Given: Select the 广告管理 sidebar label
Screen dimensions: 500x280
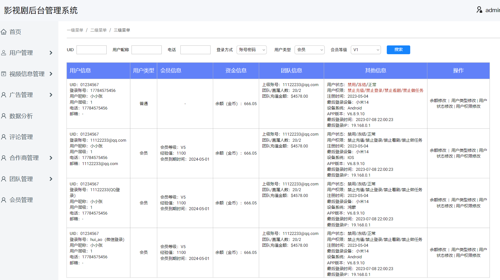Looking at the screenshot, I should click(x=21, y=95).
